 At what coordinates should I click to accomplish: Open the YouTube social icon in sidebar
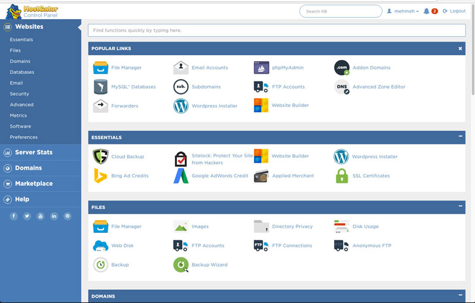pos(40,216)
